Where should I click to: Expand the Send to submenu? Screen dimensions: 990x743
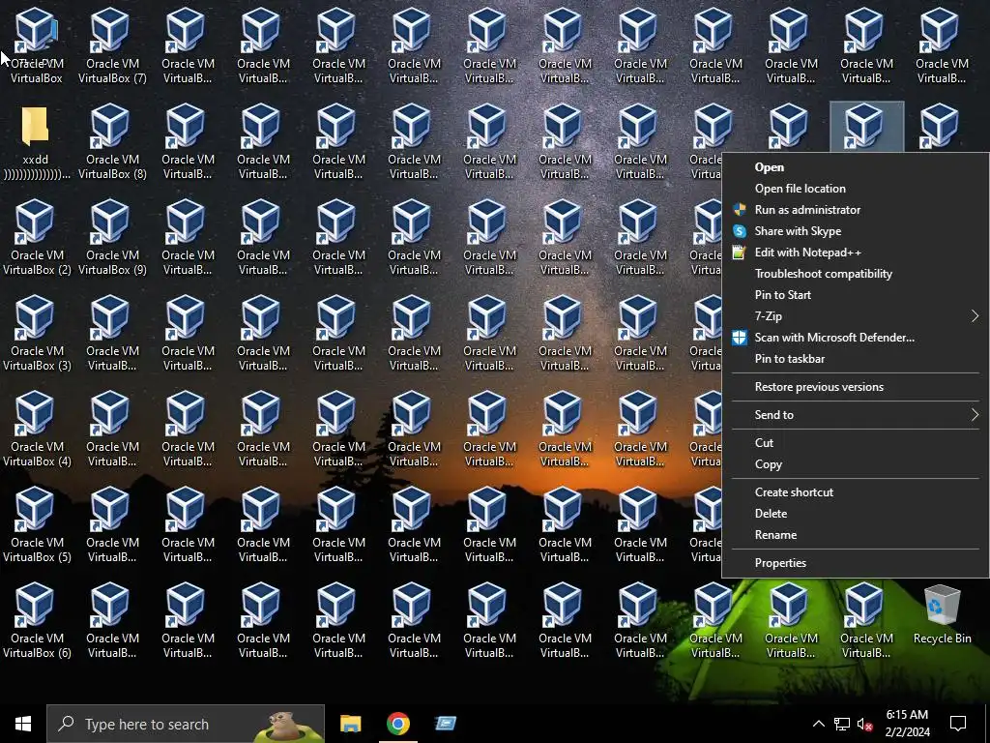(x=856, y=414)
